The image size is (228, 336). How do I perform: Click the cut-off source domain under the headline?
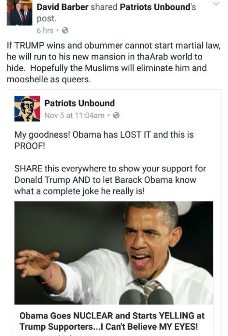pos(53,334)
